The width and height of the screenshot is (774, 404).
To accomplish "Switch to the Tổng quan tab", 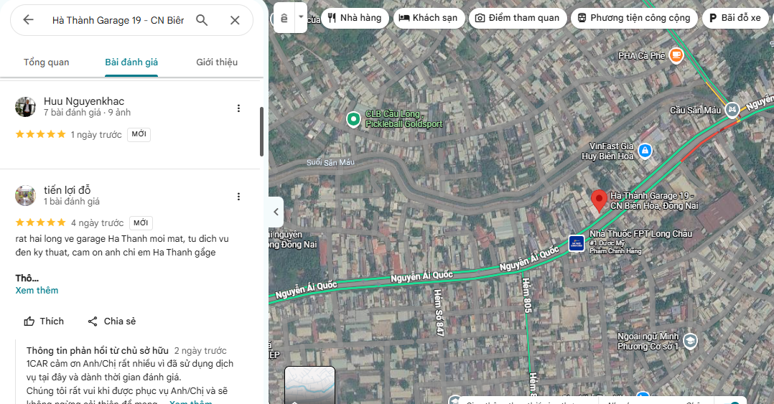I will [x=47, y=62].
